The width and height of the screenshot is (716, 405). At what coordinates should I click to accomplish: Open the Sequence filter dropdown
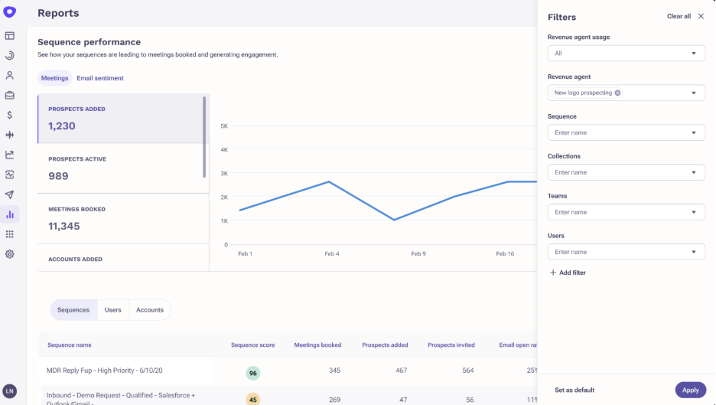[x=626, y=132]
